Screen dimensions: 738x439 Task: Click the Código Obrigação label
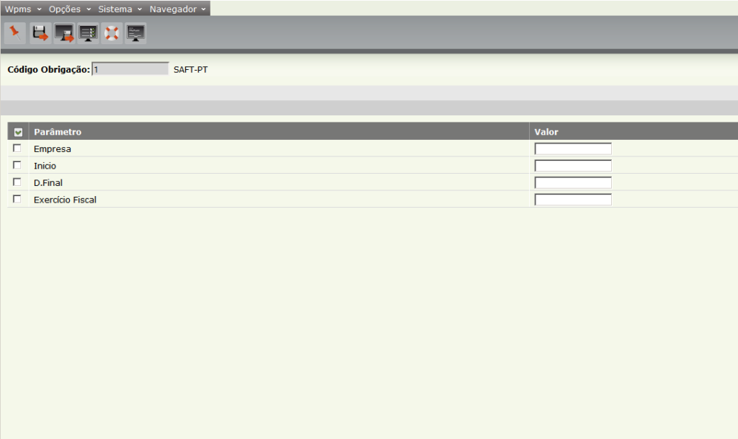click(48, 70)
